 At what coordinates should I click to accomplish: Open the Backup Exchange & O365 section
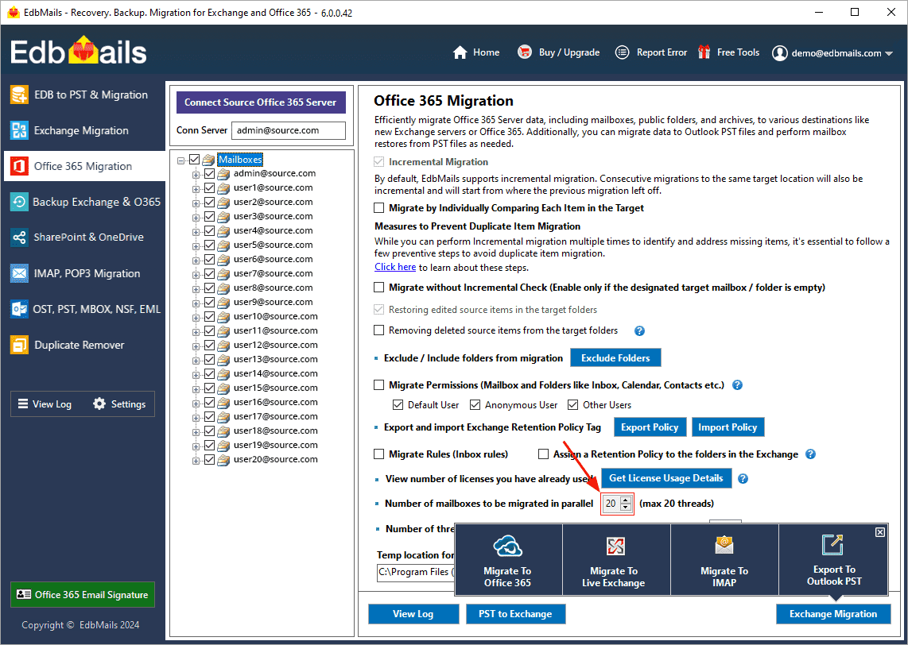[85, 201]
